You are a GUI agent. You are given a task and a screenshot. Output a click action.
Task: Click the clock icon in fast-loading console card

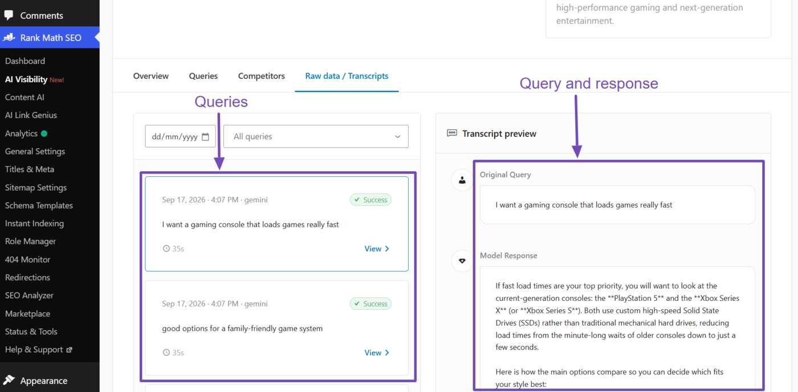coord(166,249)
